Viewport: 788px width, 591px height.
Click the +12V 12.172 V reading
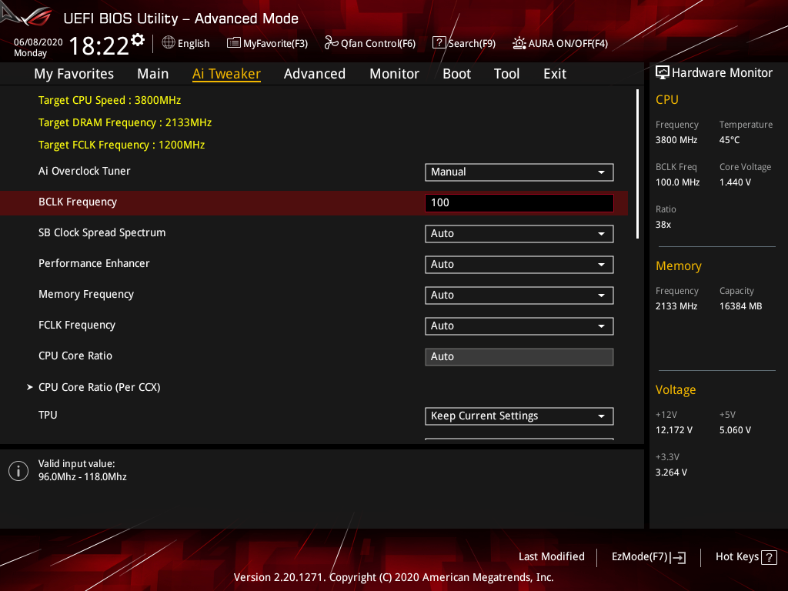673,430
